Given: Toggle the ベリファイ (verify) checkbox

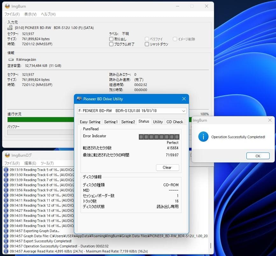Looking at the screenshot, I should pyautogui.click(x=147, y=39).
